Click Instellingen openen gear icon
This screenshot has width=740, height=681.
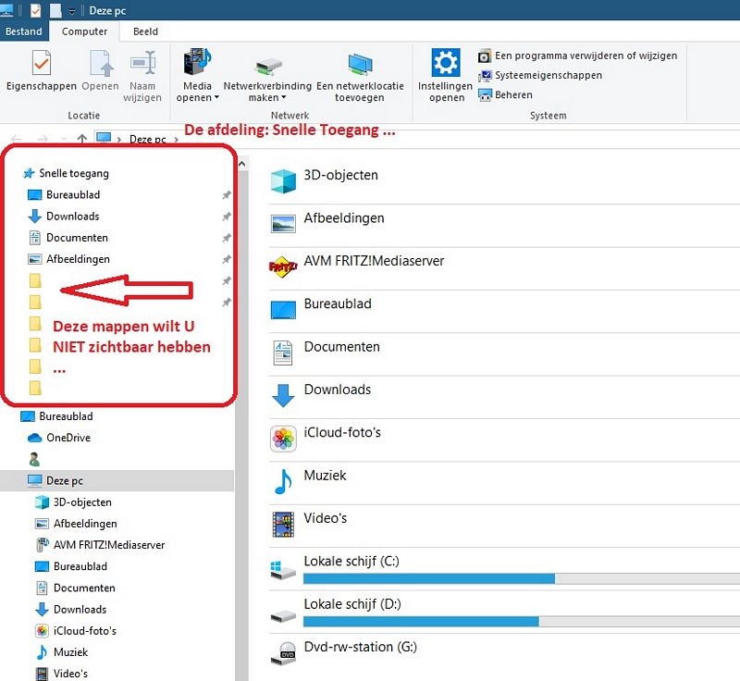(446, 62)
